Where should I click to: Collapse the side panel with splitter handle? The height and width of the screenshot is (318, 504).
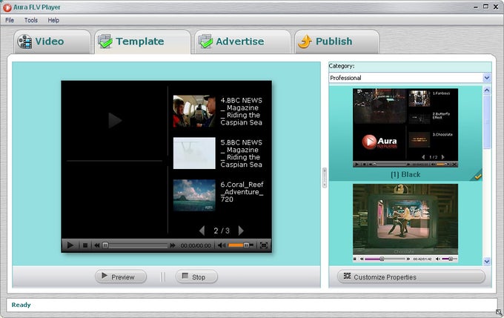(324, 177)
